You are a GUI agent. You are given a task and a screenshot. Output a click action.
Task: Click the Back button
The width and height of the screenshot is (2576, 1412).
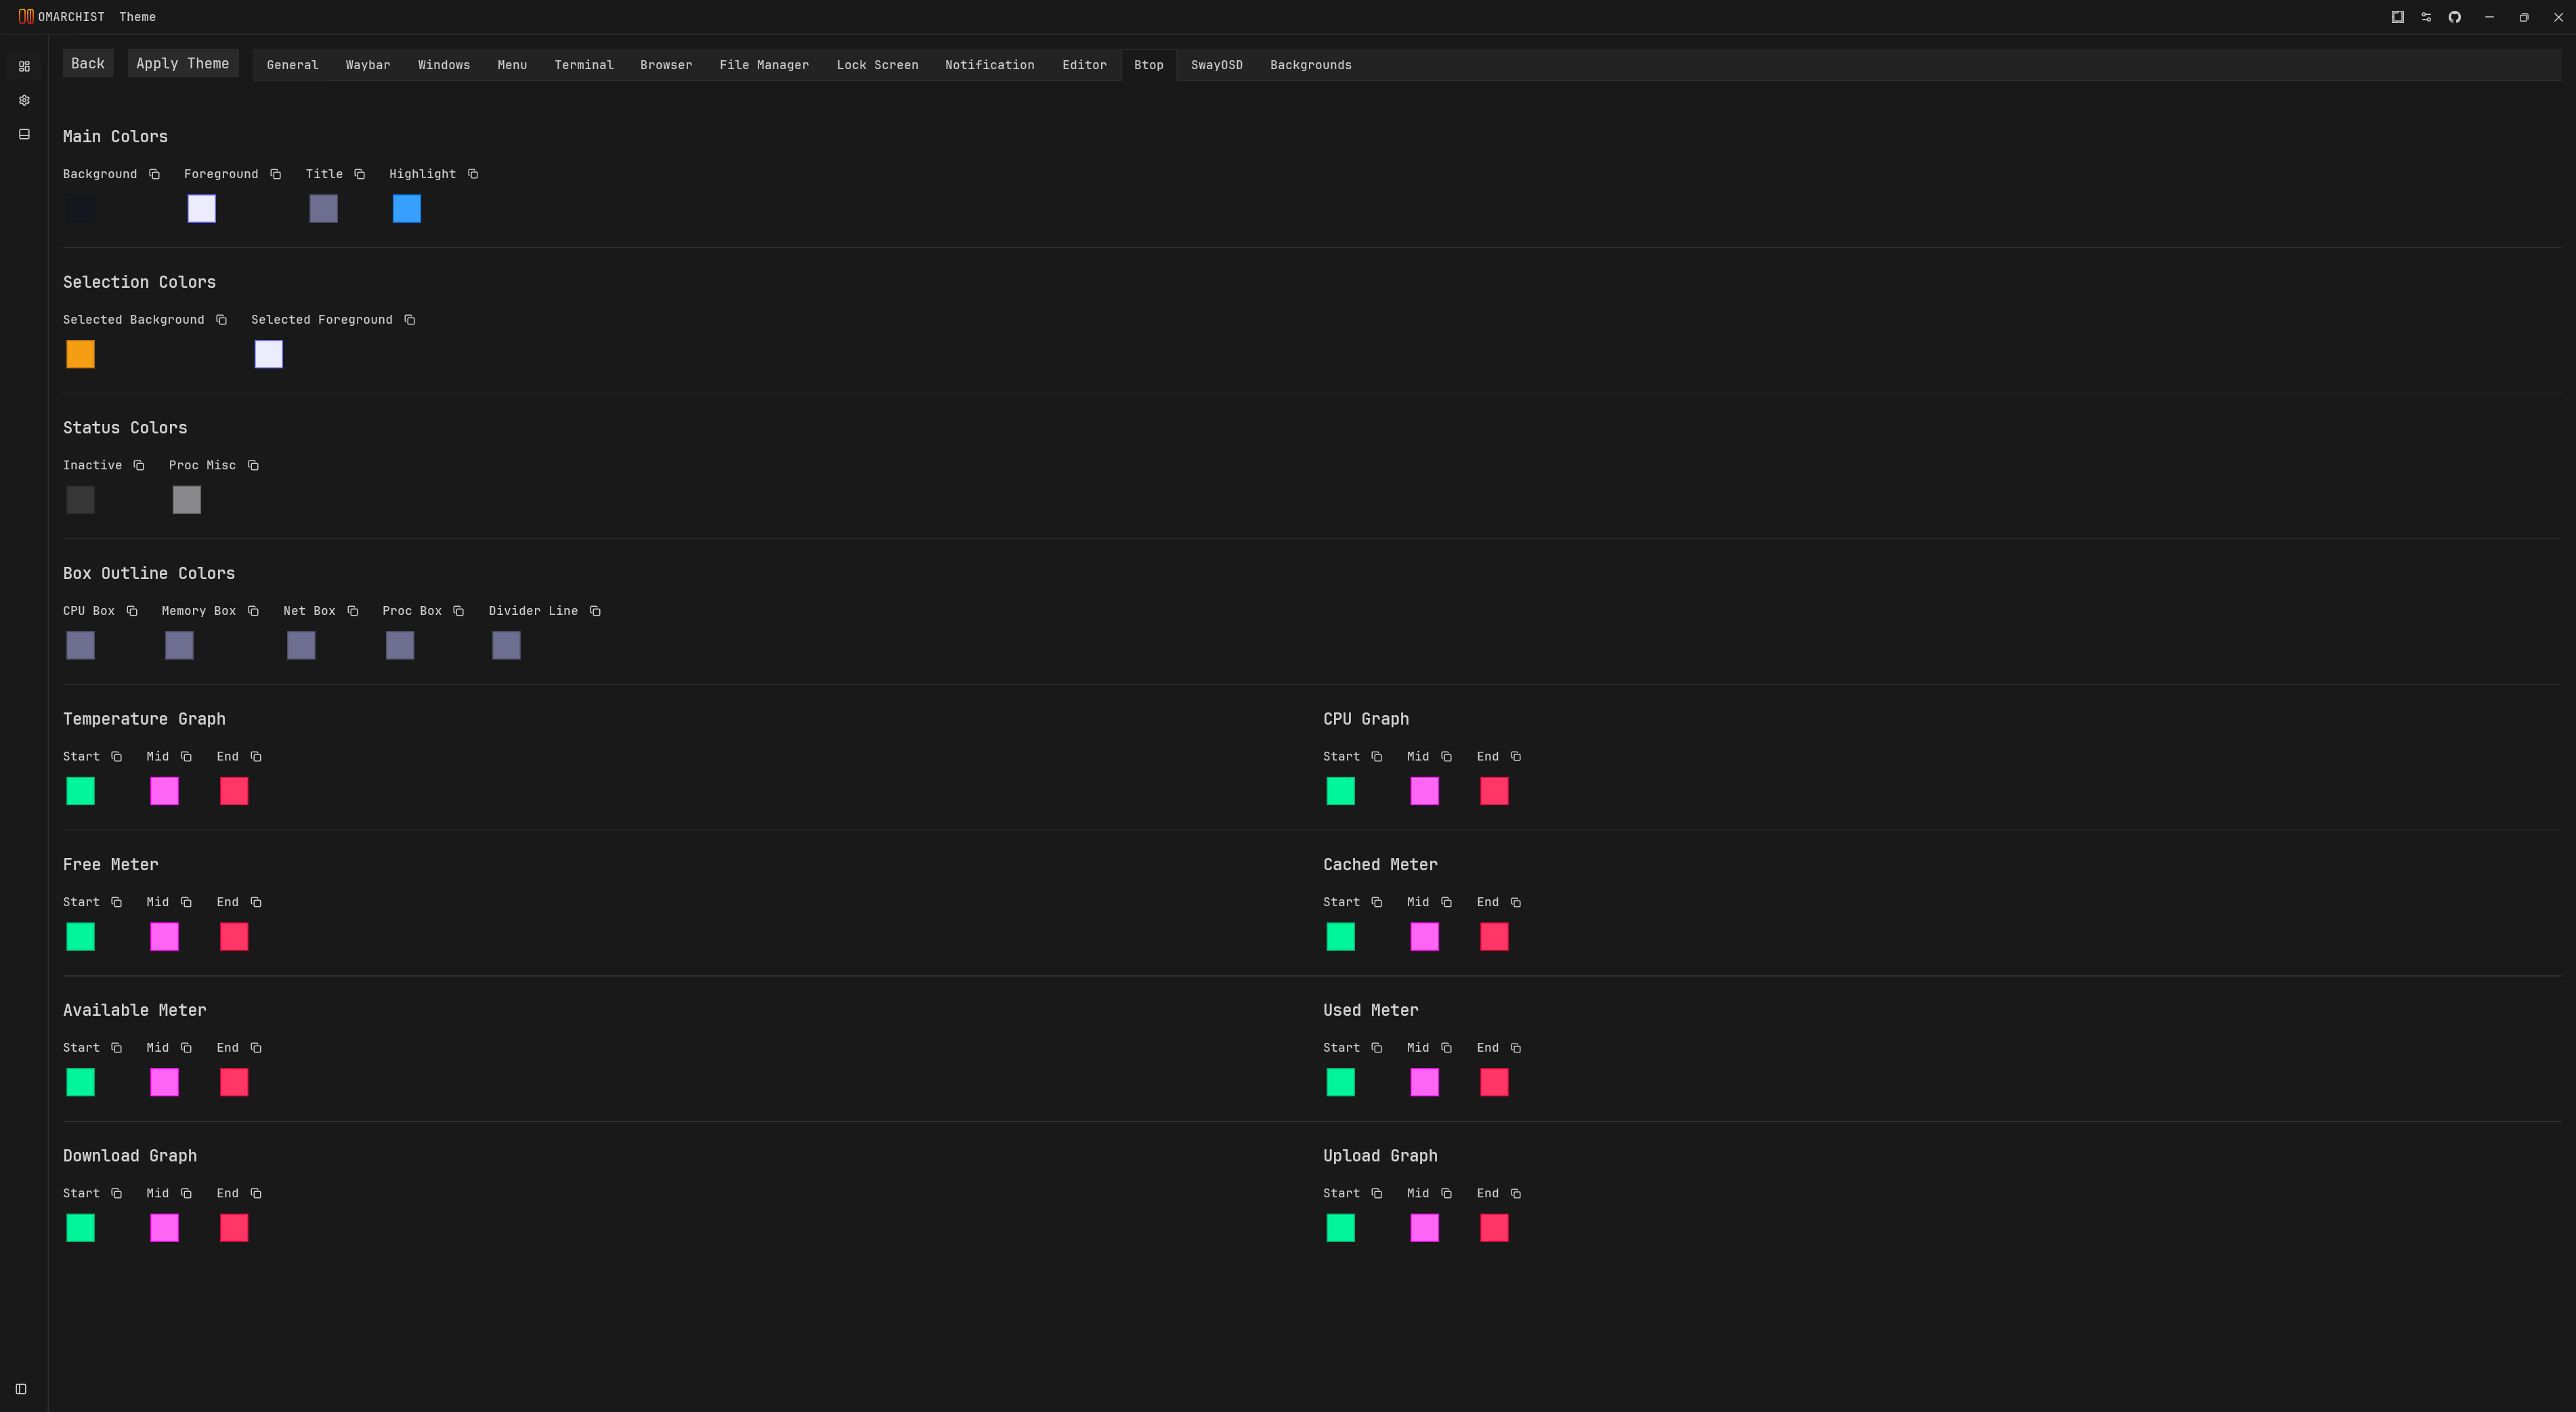88,63
